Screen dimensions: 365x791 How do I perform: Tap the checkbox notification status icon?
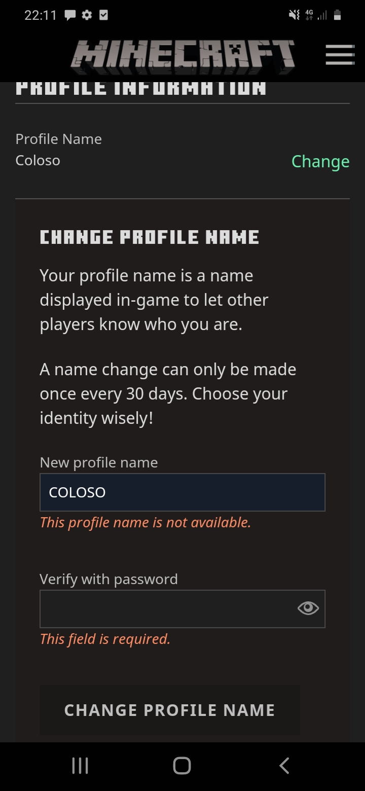pos(103,16)
